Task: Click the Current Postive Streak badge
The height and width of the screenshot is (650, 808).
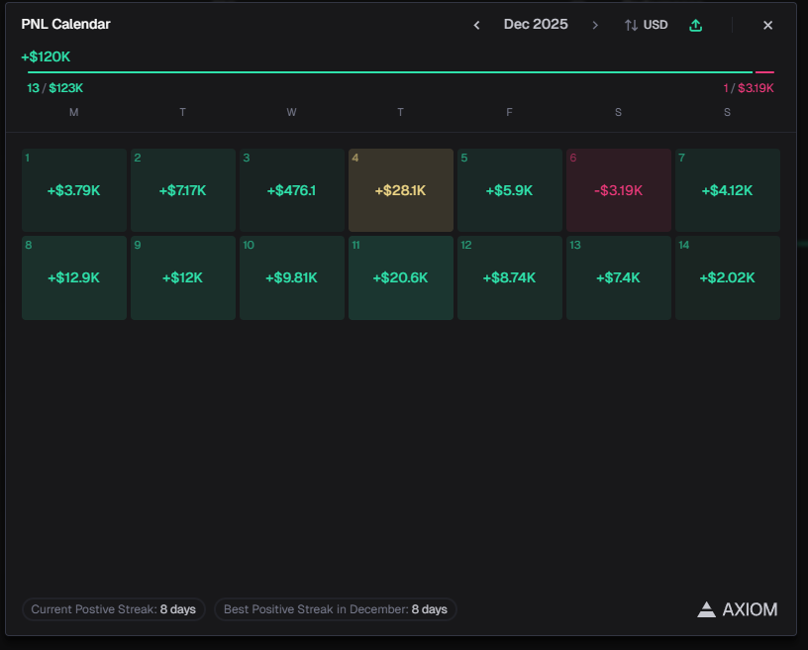Action: 113,609
